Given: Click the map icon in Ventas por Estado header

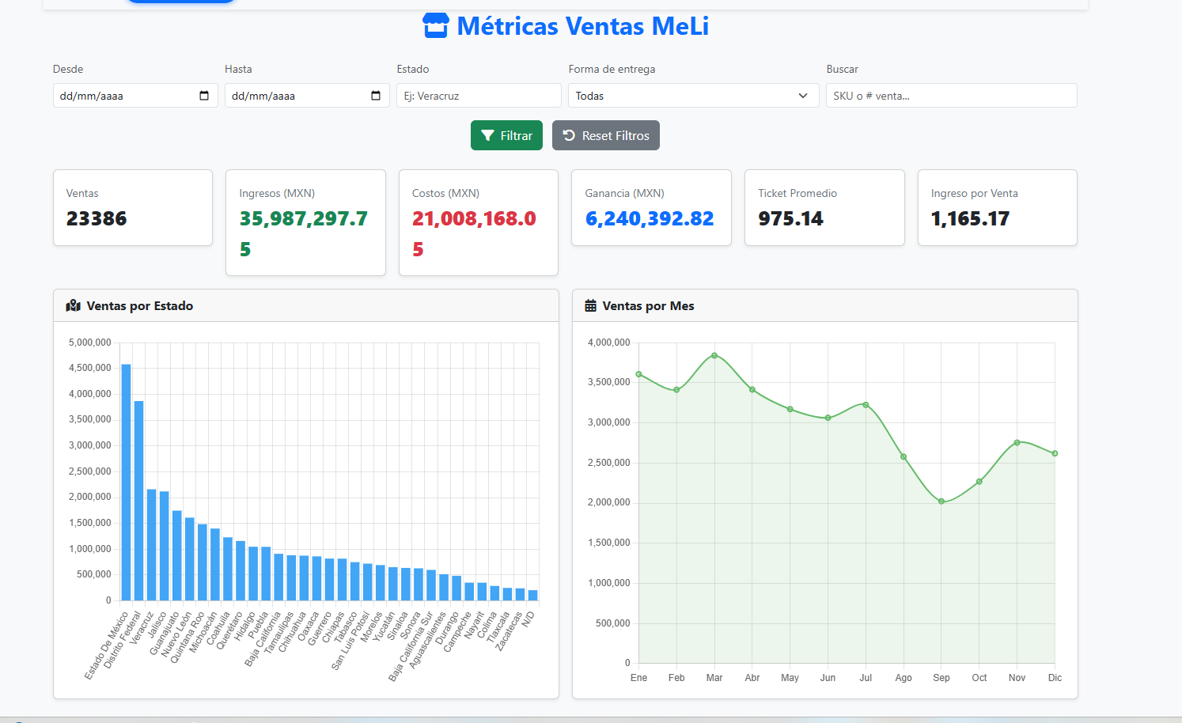Looking at the screenshot, I should [x=74, y=306].
